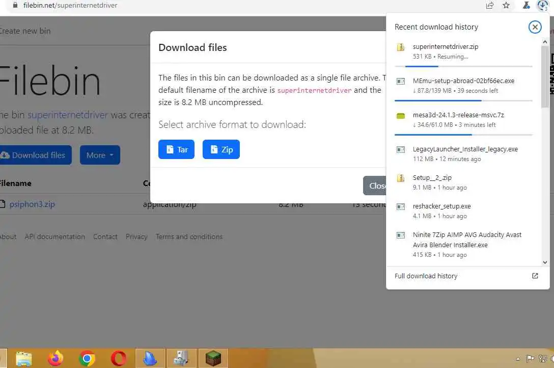
Task: Open reshacker_setup.exe download entry
Action: [463, 211]
